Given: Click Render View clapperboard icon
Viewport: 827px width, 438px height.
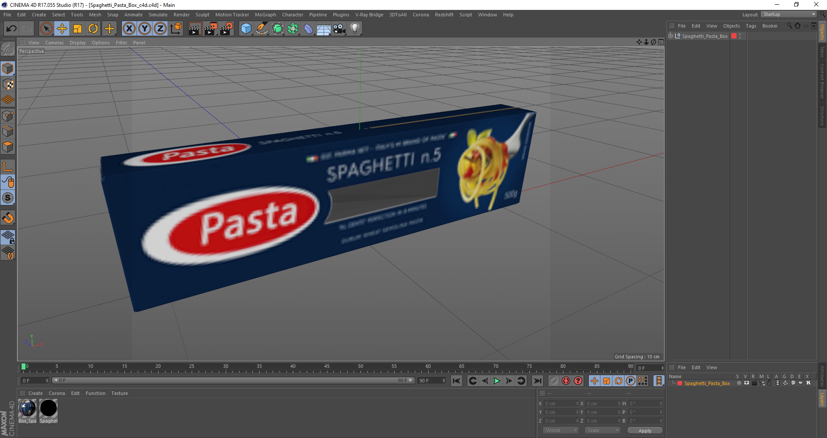Looking at the screenshot, I should (x=195, y=28).
